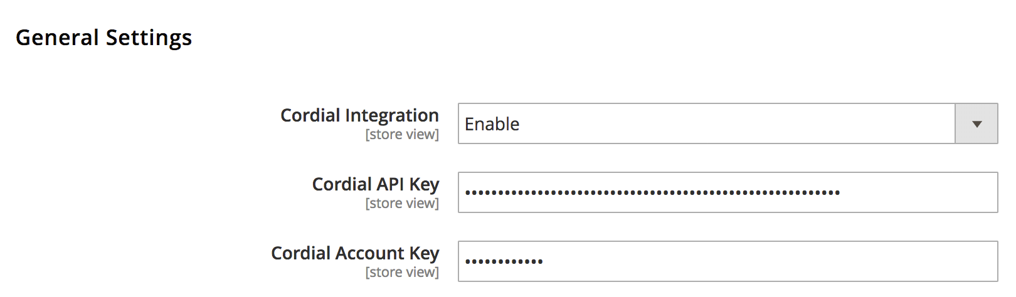Click the word Key in the Cordial Account Key label
Image resolution: width=1016 pixels, height=297 pixels.
(x=424, y=253)
